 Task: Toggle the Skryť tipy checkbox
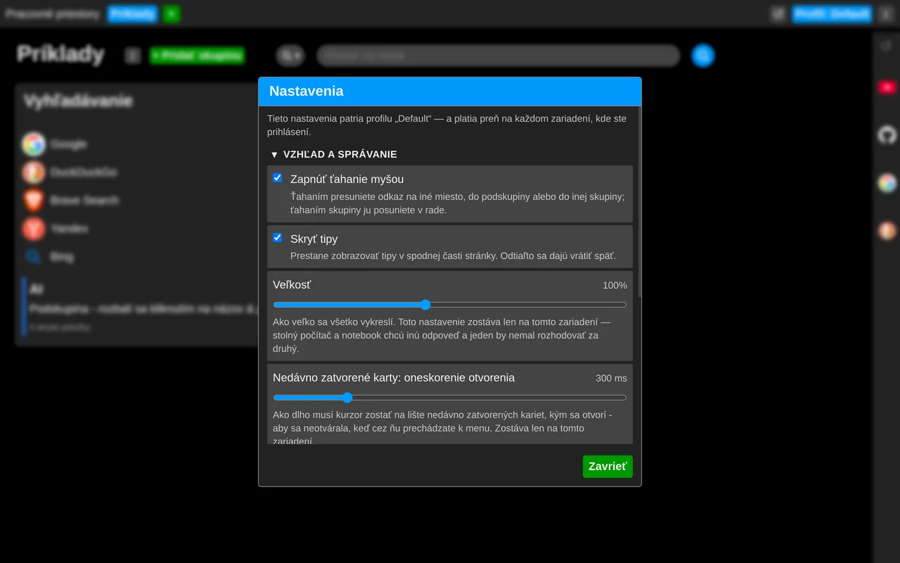tap(277, 238)
